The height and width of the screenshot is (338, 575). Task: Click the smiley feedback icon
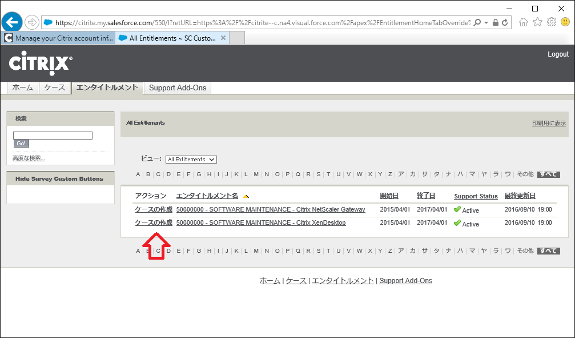point(565,22)
